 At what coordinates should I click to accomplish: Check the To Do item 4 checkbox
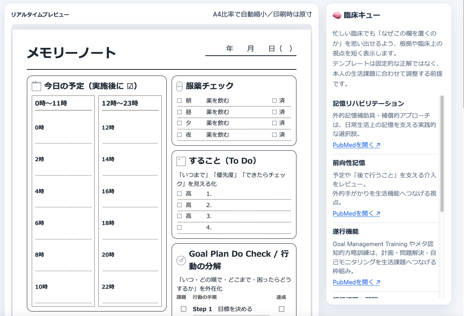click(x=179, y=227)
